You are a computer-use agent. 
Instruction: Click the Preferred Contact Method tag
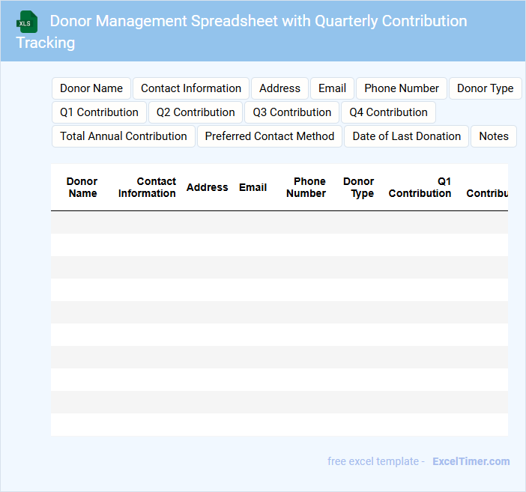pos(270,136)
